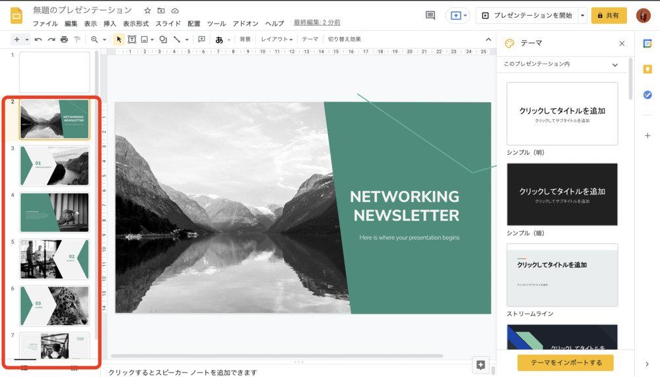Screen dimensions: 660x377
Task: Open the 挿入 menu
Action: coord(110,23)
